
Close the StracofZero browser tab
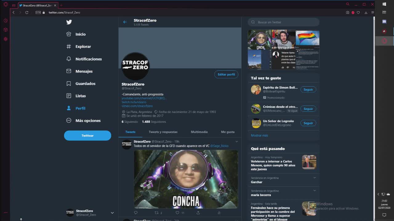[x=55, y=5]
